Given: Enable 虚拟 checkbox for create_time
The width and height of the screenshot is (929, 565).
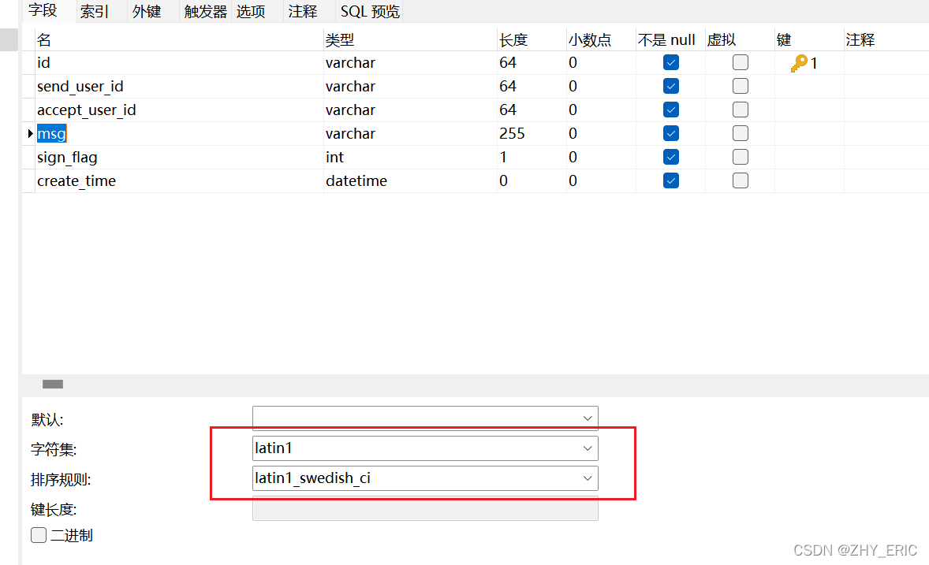Looking at the screenshot, I should (x=740, y=180).
